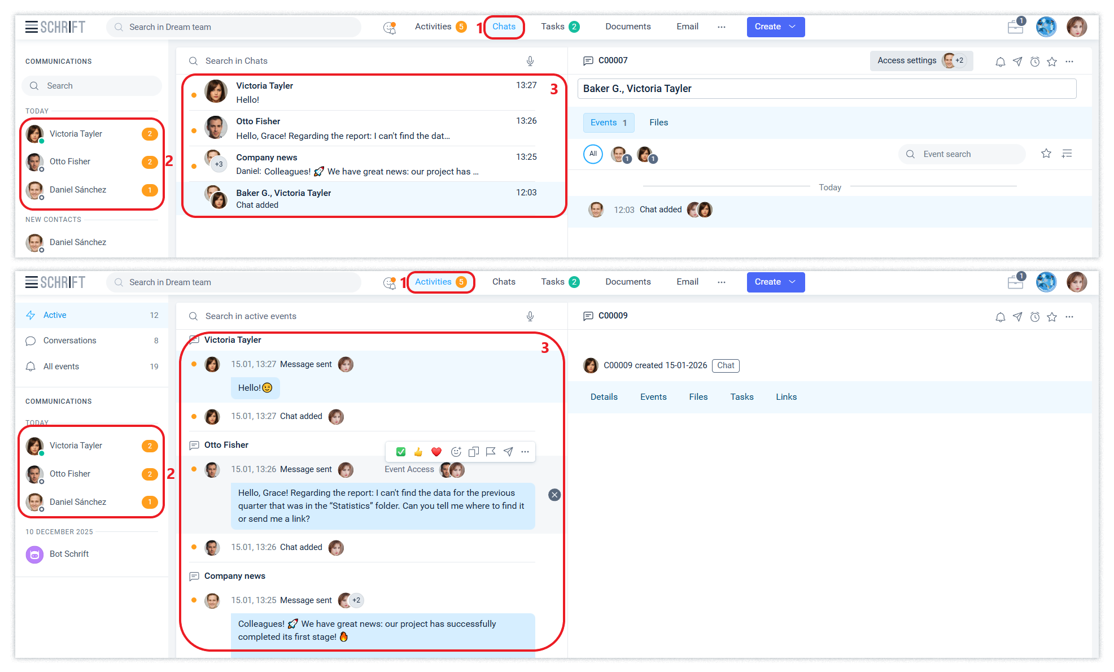Add the thumbs-up reaction to the message
Image resolution: width=1114 pixels, height=672 pixels.
[418, 452]
